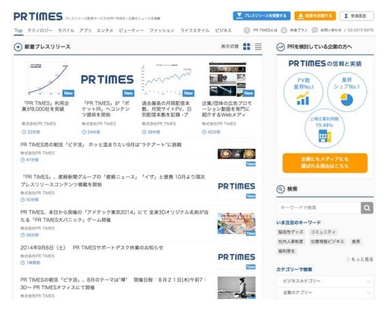Image resolution: width=387 pixels, height=312 pixels.
Task: Open the PR TIMES logo thumbnail for ポケットIR article
Action: [107, 79]
